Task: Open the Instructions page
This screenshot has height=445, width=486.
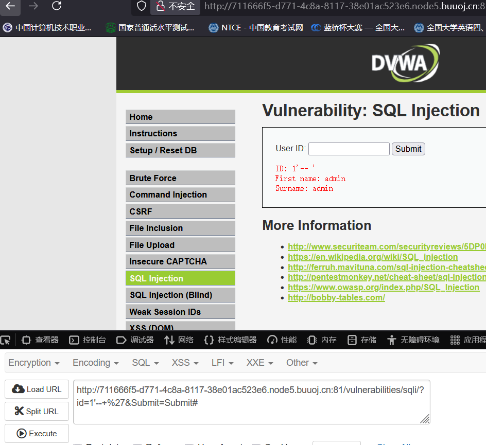Action: [180, 133]
